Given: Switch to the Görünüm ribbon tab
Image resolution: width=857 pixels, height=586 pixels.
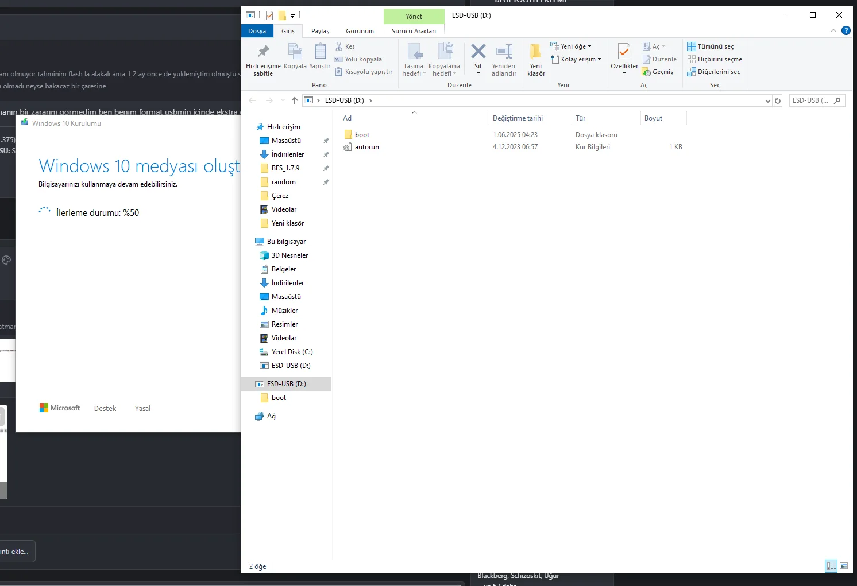Looking at the screenshot, I should point(360,31).
